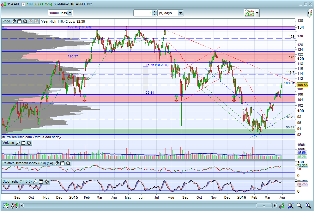Viewport: 314px width, 211px height.
Task: Close the Stochastic indicator panel
Action: (46, 181)
